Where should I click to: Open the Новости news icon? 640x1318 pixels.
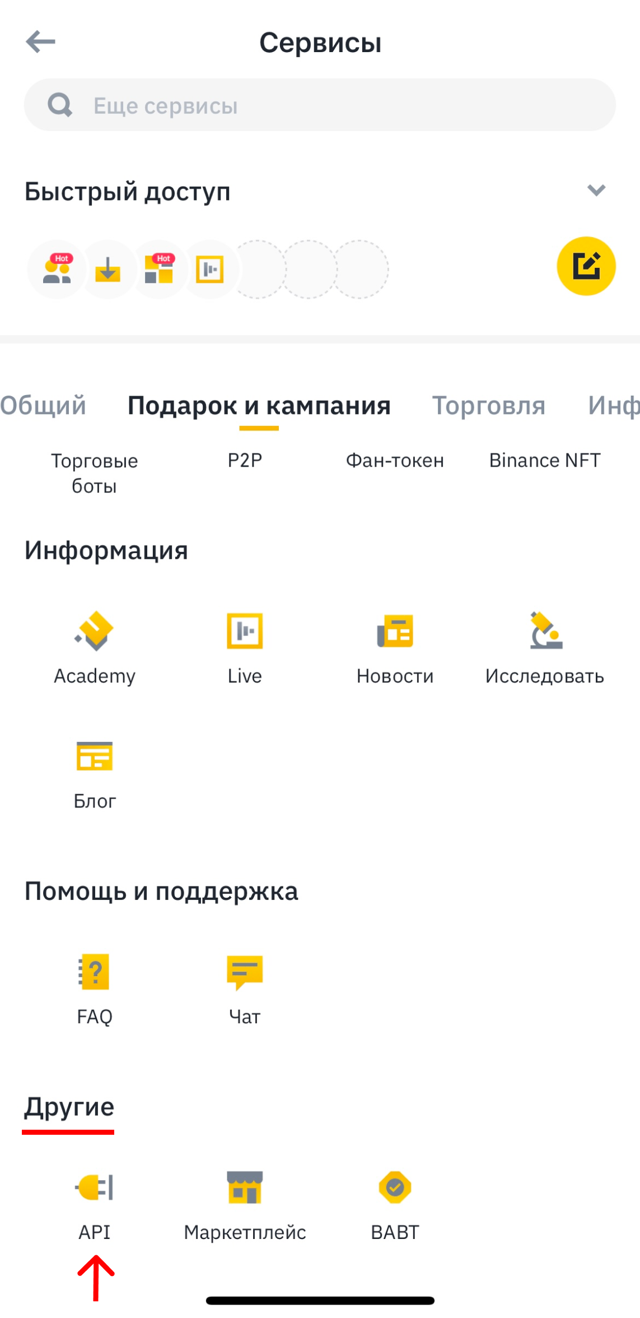(395, 632)
